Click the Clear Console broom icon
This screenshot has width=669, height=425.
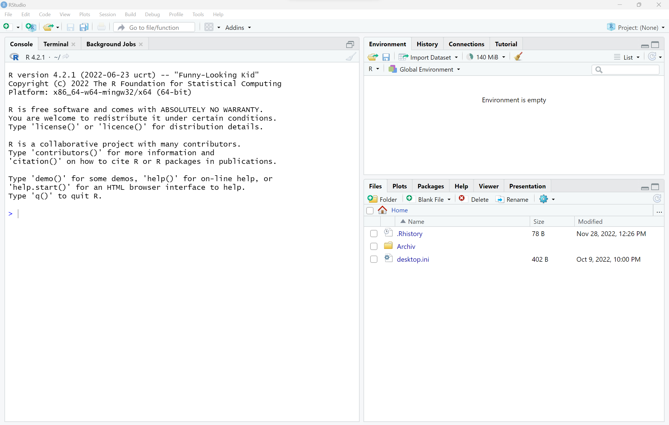[x=351, y=57]
